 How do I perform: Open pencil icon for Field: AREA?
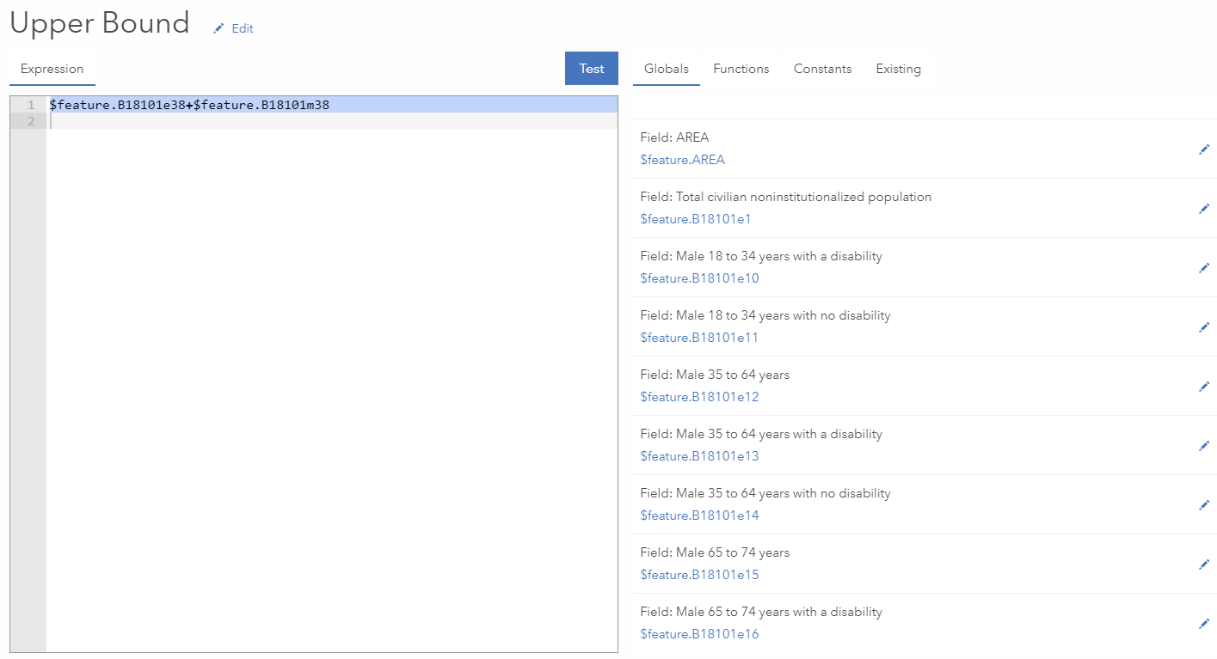pyautogui.click(x=1204, y=149)
